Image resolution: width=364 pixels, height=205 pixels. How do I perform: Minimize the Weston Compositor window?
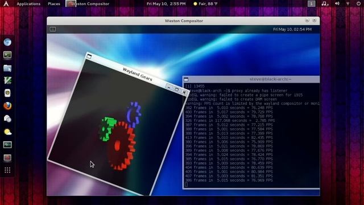[307, 20]
